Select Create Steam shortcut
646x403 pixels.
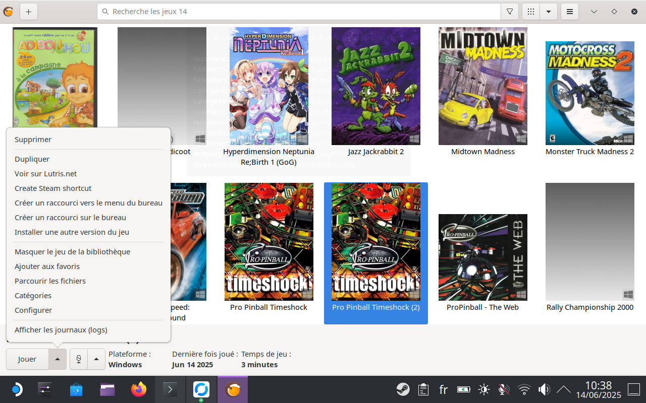coord(88,188)
